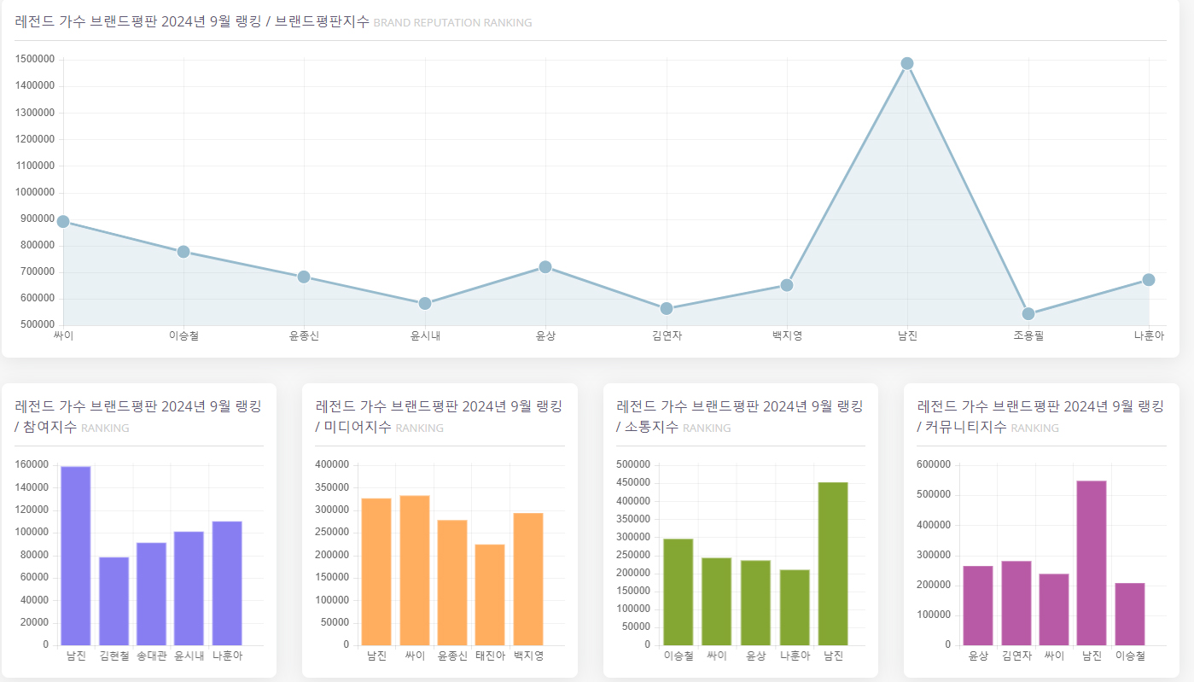Click the 이승철 data point on line chart
1194x682 pixels.
click(x=183, y=252)
